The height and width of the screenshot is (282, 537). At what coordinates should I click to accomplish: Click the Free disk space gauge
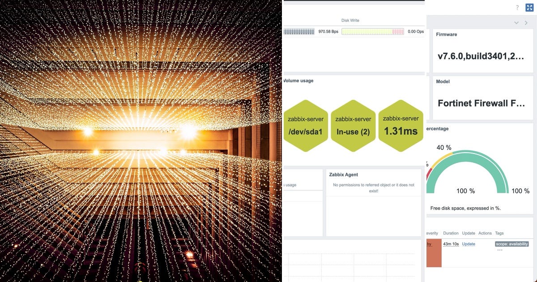coord(468,170)
